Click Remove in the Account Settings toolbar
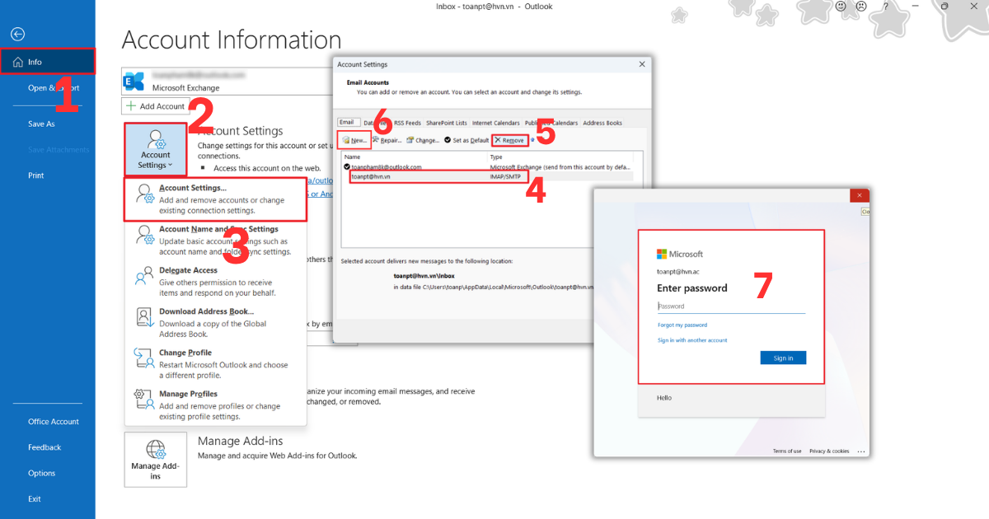Viewport: 989px width, 519px height. 509,140
